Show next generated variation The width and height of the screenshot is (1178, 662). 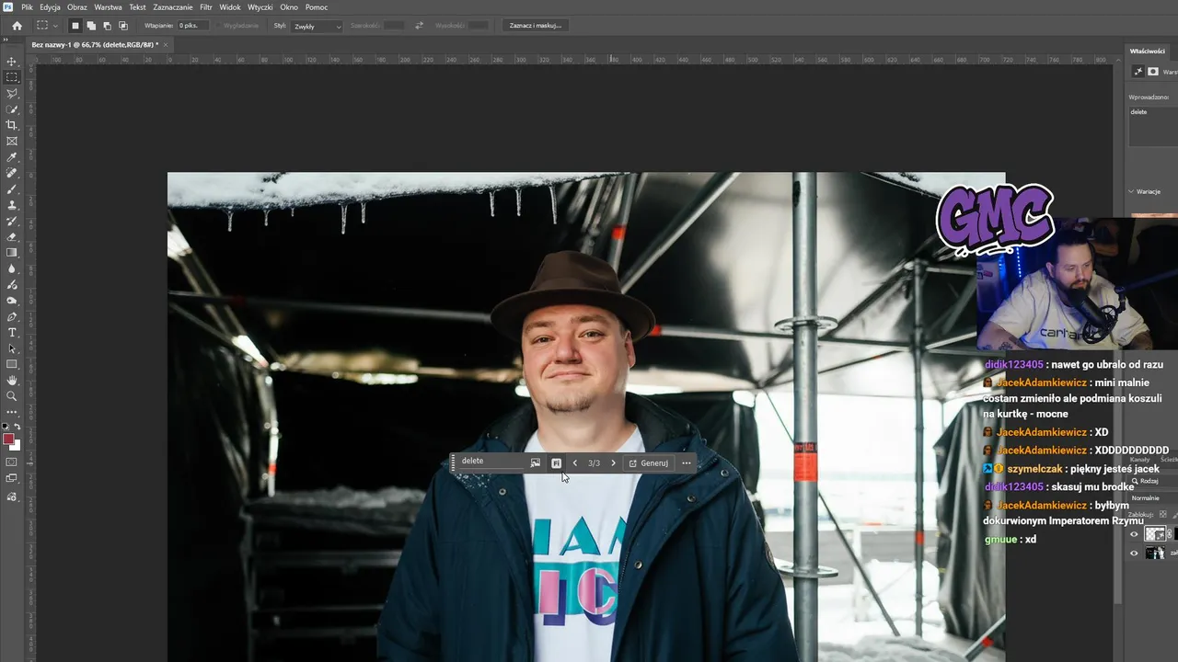click(613, 463)
